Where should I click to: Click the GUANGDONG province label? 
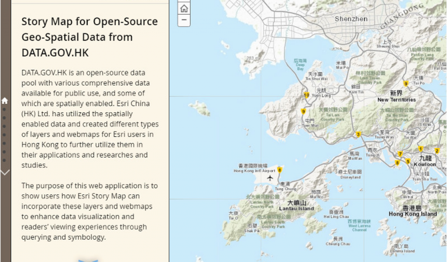pos(402,16)
